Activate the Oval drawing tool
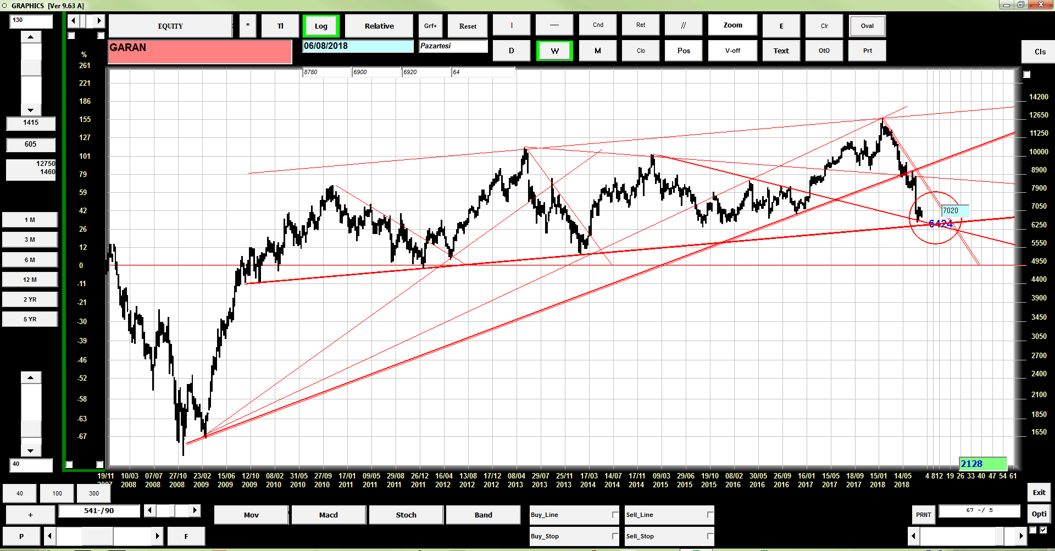Screen dimensions: 1055x551 (x=867, y=26)
